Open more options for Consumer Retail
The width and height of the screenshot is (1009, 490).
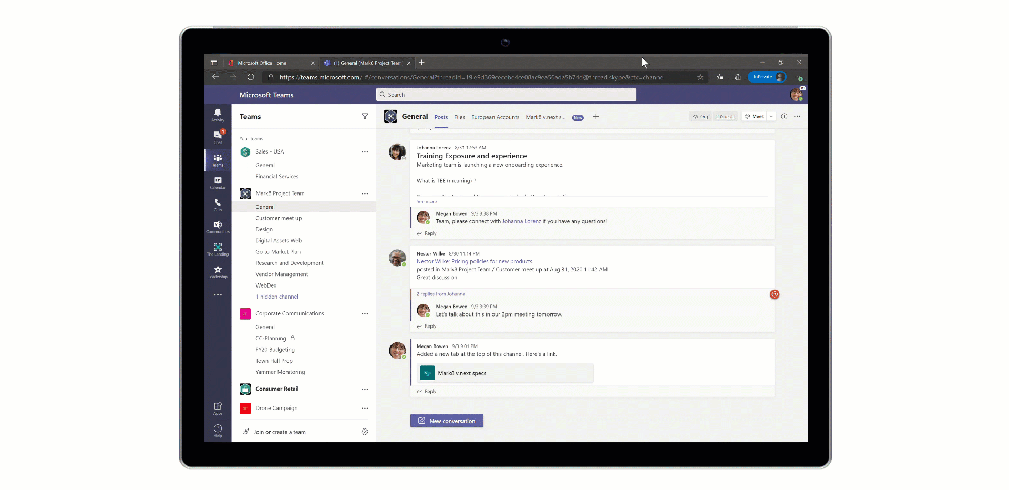[365, 389]
